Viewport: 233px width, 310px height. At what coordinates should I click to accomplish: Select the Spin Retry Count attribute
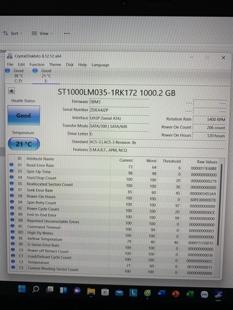tap(42, 203)
